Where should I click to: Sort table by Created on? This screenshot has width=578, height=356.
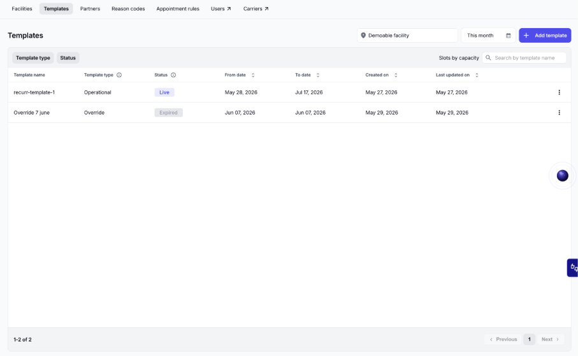point(396,75)
